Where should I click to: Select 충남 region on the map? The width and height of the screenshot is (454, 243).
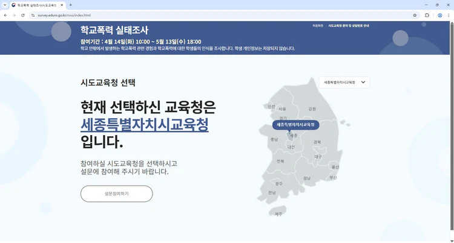(x=274, y=139)
